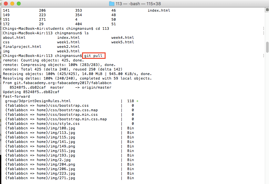Click the 'home}/css/bootstrap.css' rename line
Viewport: 269px width, 184px height.
pyautogui.click(x=47, y=105)
